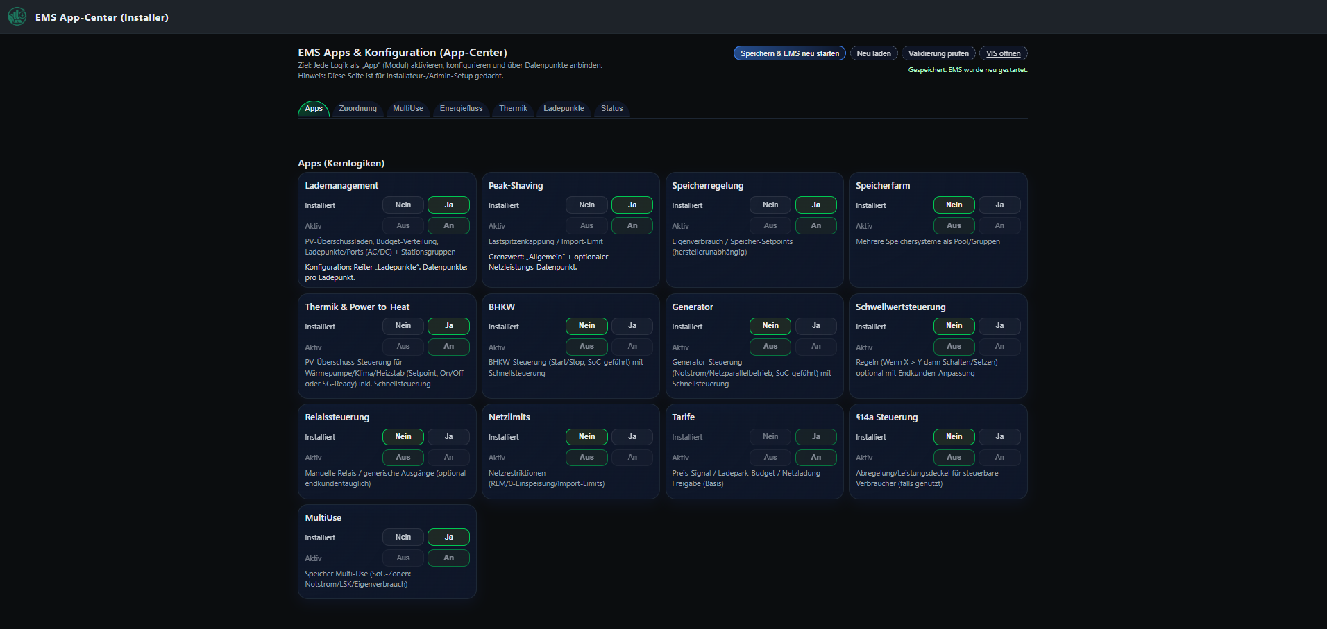The height and width of the screenshot is (629, 1327).
Task: Turn Tarife Aktiv to Aus
Action: point(770,458)
